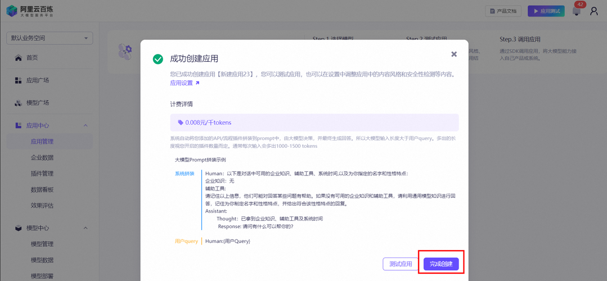This screenshot has height=281, width=607.
Task: Close the 成功创建应用 dialog
Action: coord(454,54)
